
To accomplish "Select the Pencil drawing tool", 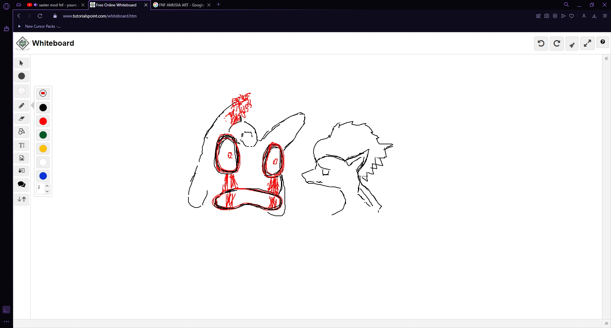I will click(x=21, y=106).
